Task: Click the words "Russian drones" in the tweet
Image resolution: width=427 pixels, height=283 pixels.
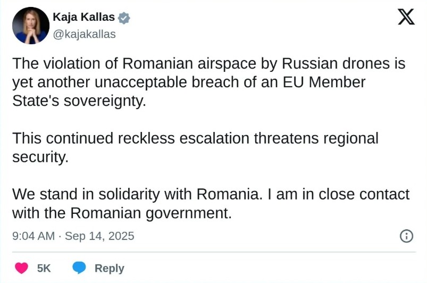Action: click(337, 64)
